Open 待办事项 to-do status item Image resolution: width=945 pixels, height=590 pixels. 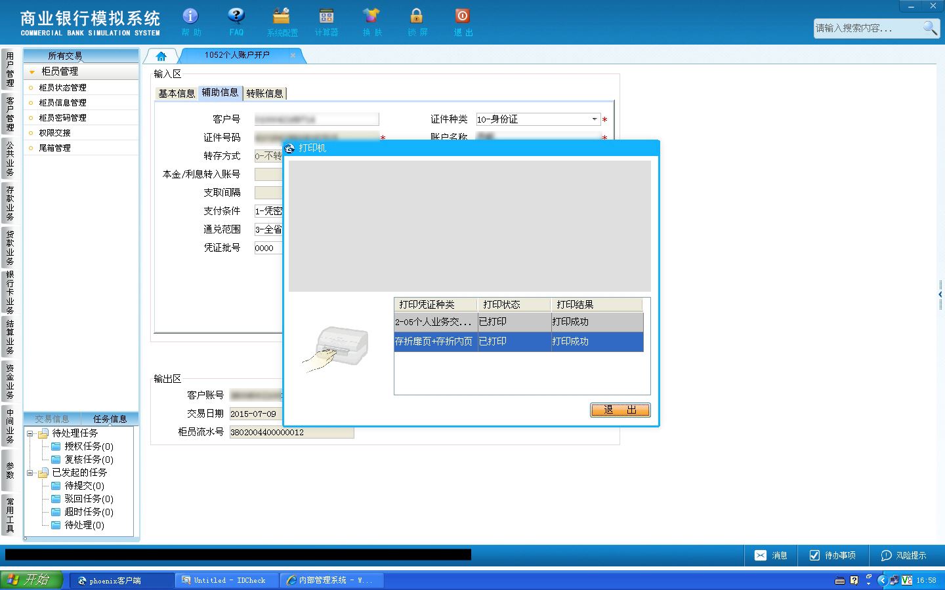832,555
